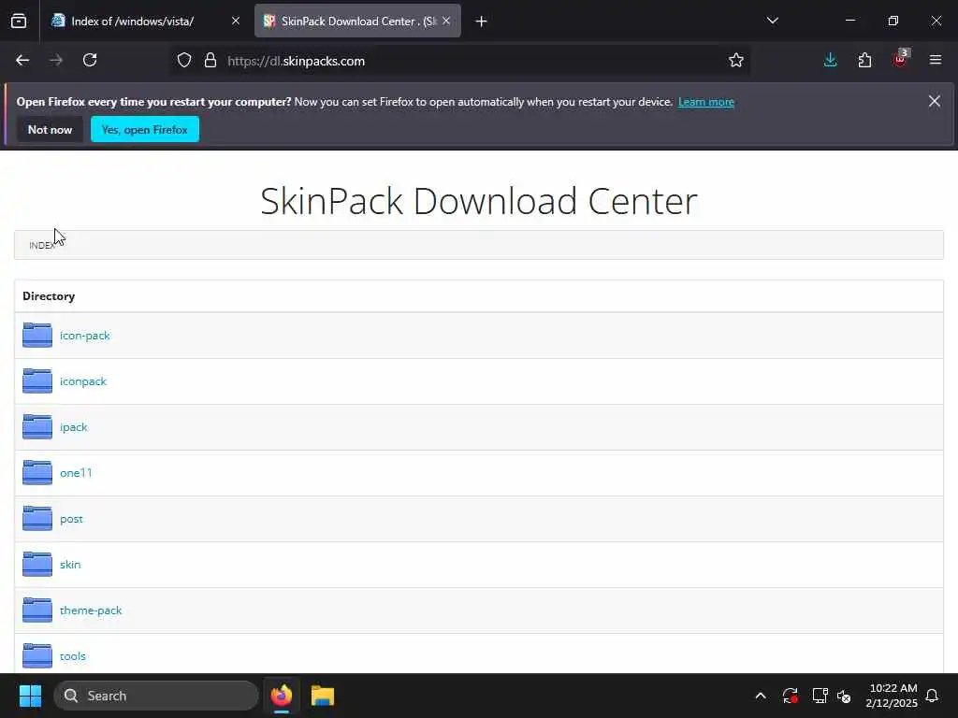Follow the Learn more link

point(705,102)
